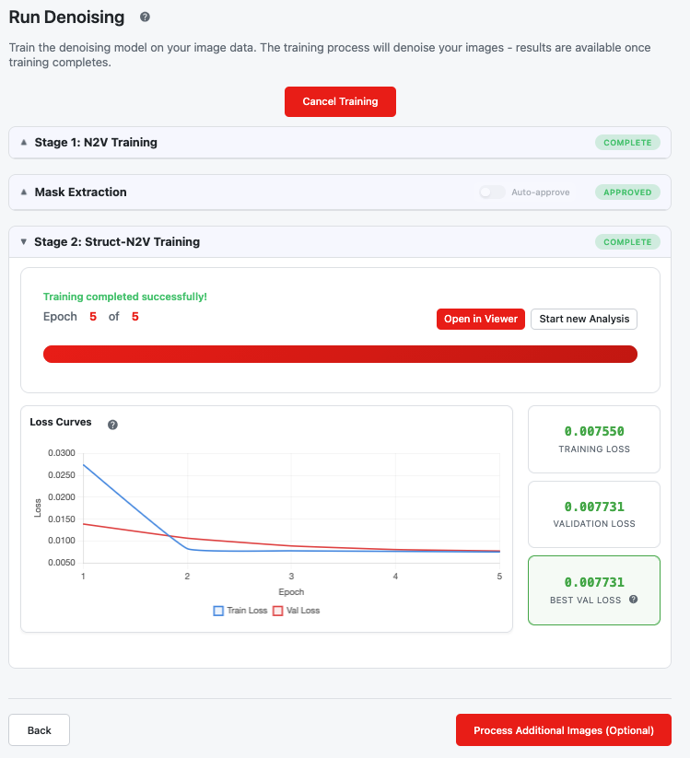Select the Training Loss value card
This screenshot has width=690, height=758.
click(594, 439)
